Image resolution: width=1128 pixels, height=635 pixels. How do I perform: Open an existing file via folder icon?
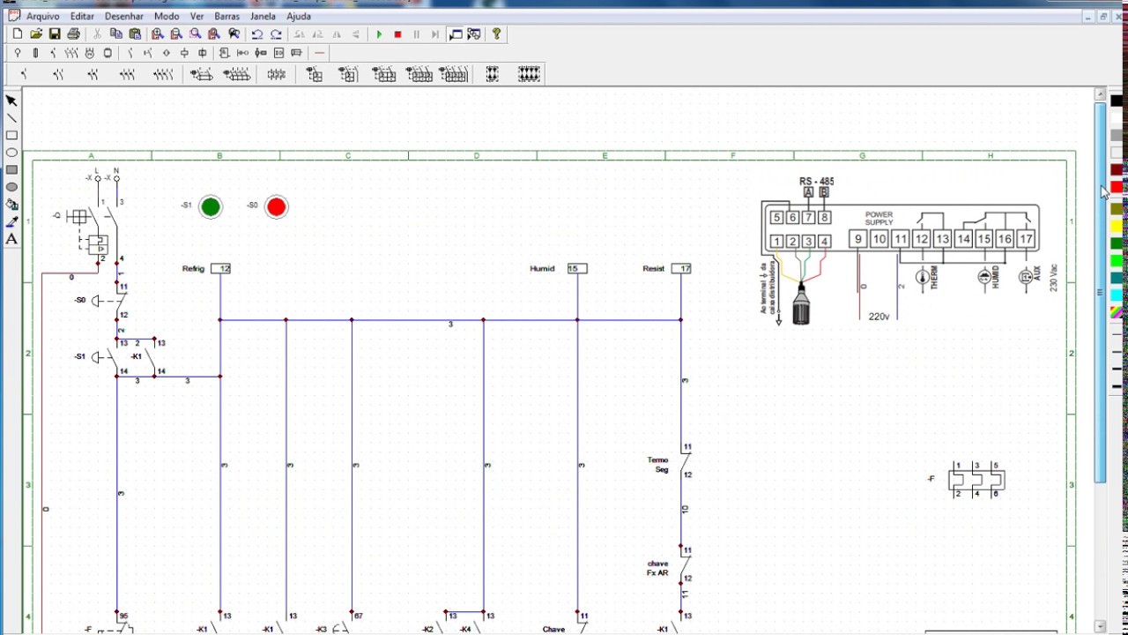(x=36, y=34)
